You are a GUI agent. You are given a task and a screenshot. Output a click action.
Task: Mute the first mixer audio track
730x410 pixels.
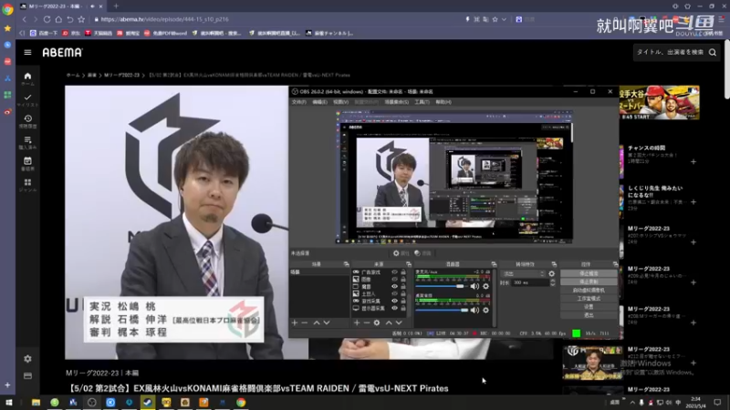coord(474,286)
